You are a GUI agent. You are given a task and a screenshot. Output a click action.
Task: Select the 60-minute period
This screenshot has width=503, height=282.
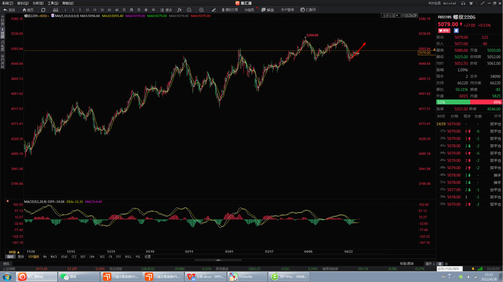[x=109, y=10]
